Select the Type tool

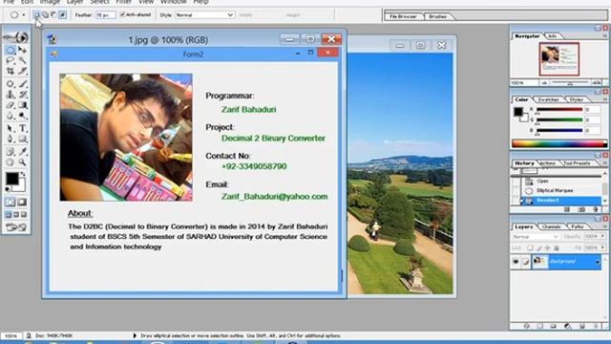click(22, 128)
